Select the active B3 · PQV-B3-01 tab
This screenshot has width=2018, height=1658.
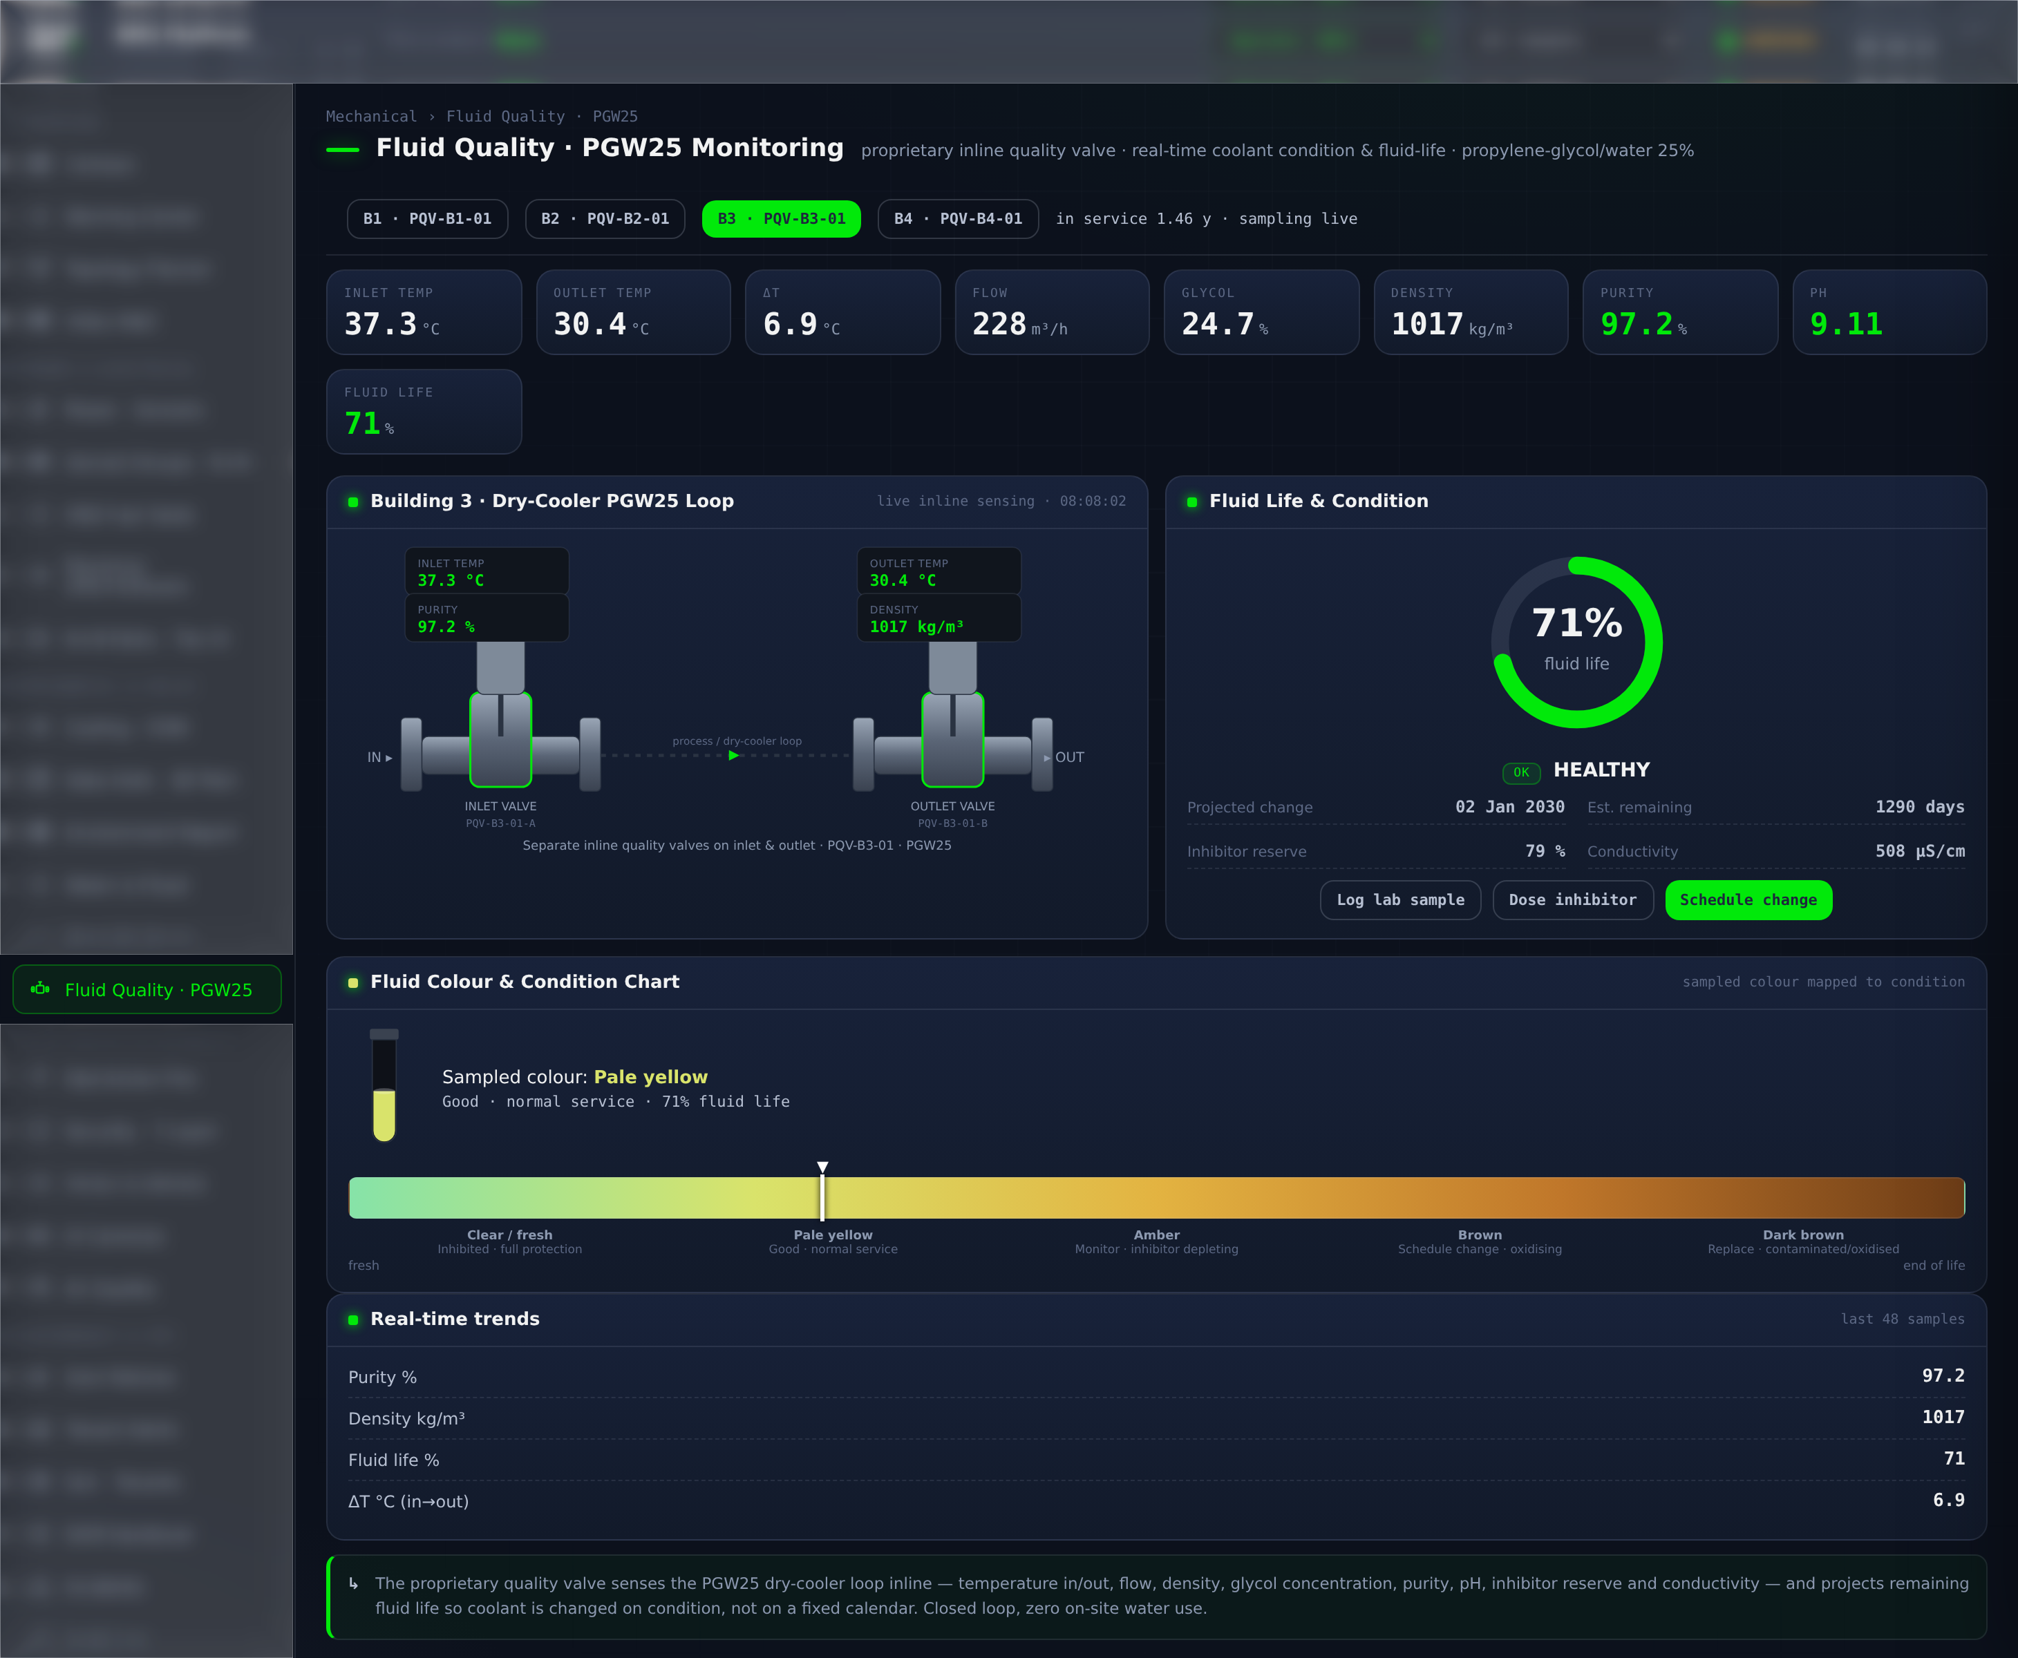pos(782,219)
